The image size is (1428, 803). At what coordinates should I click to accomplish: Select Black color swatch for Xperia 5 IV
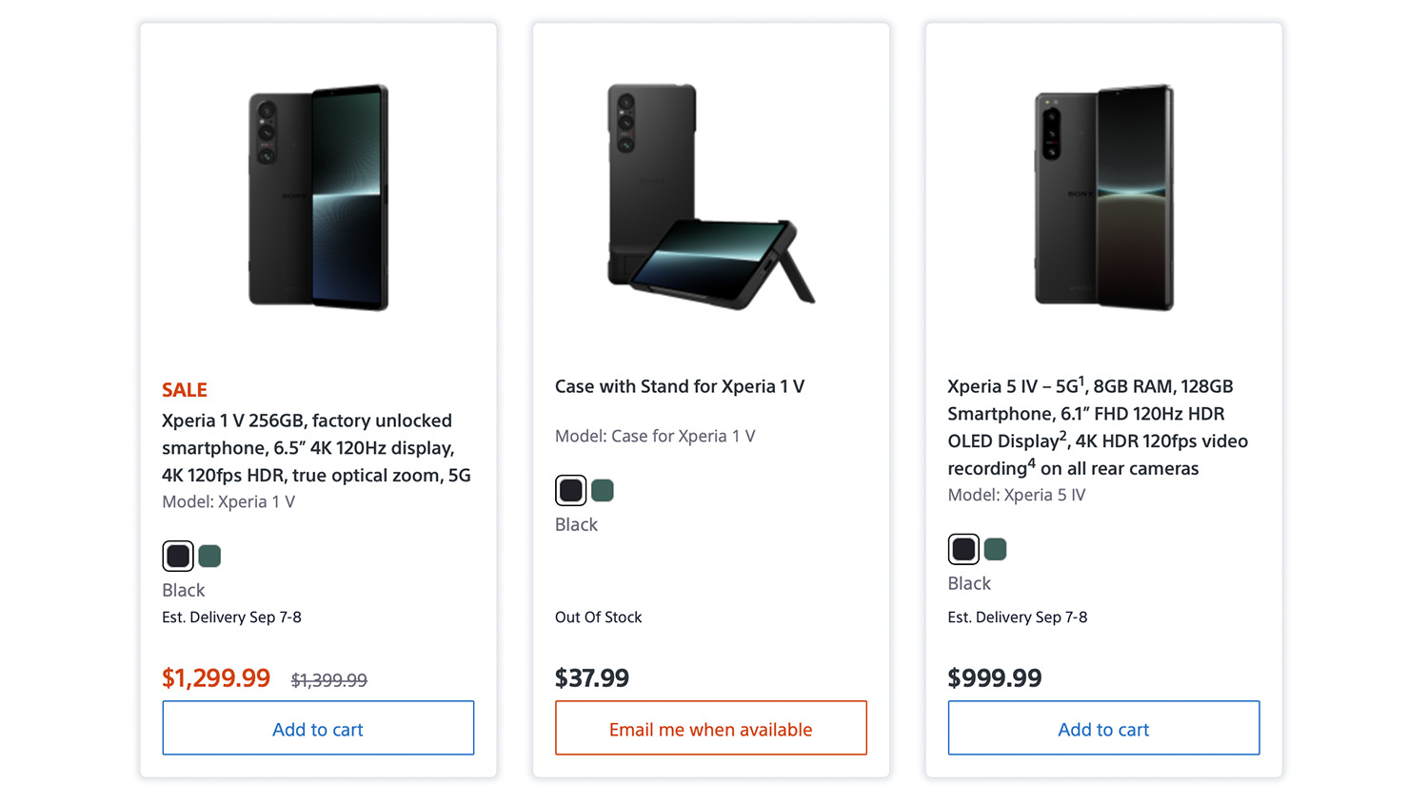[963, 549]
